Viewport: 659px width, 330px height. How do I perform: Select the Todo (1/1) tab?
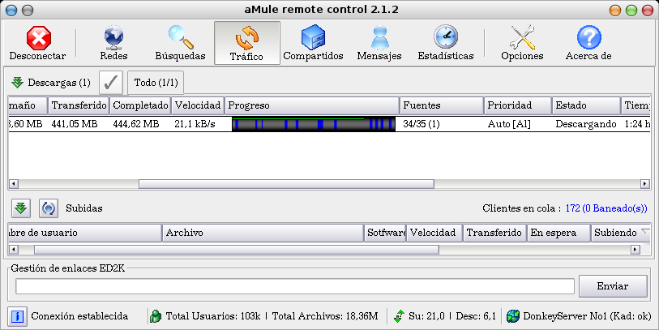pos(156,83)
